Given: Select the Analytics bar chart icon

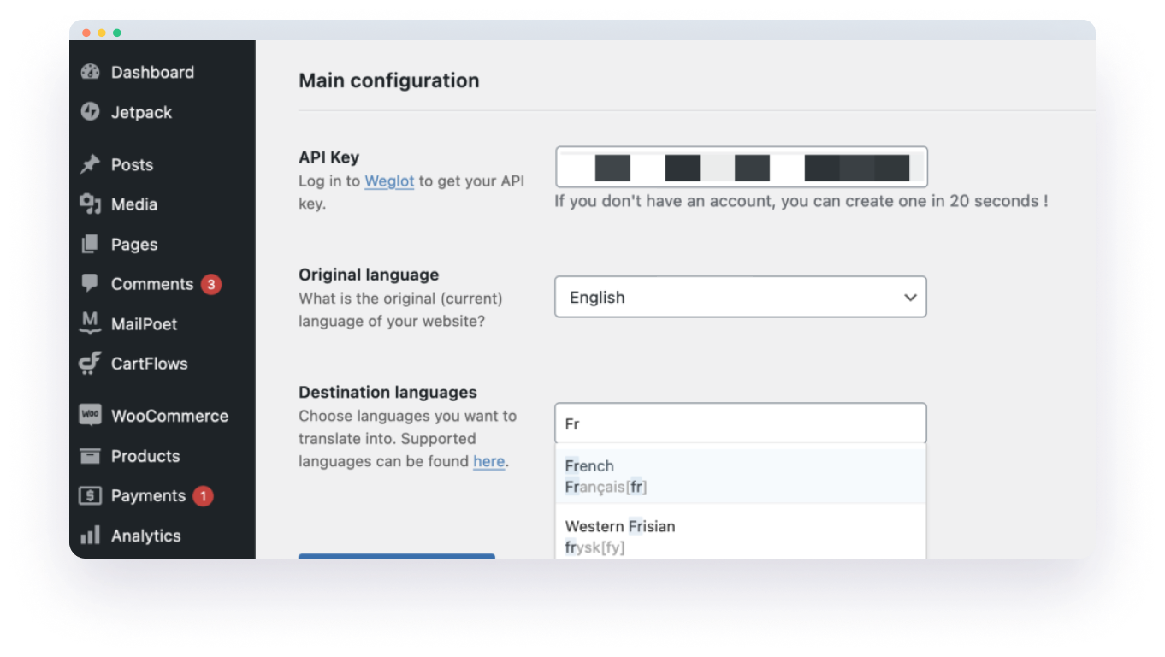Looking at the screenshot, I should point(90,536).
